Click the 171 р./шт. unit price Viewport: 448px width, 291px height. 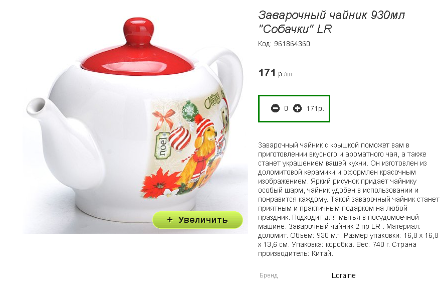[276, 73]
